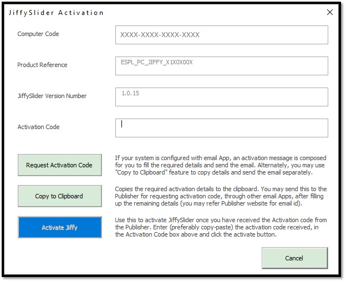This screenshot has width=346, height=282.
Task: Click the JiffySlider Activation title text
Action: [56, 13]
